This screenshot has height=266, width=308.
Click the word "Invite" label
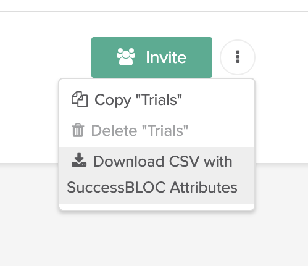(x=166, y=57)
